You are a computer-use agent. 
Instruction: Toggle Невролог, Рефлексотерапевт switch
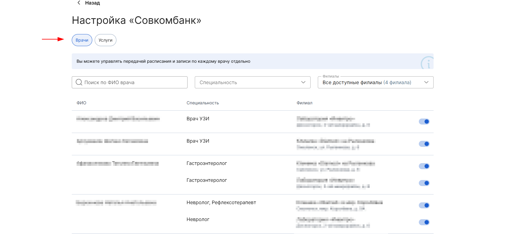(424, 205)
